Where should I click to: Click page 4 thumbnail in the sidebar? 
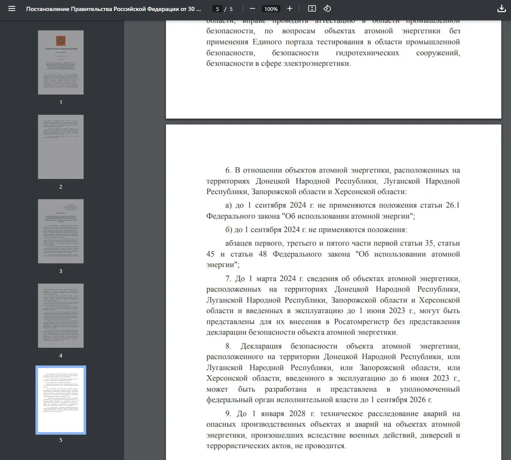61,315
